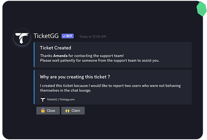Click the blue left border of the second embed
This screenshot has height=140, width=207.
coord(34,87)
